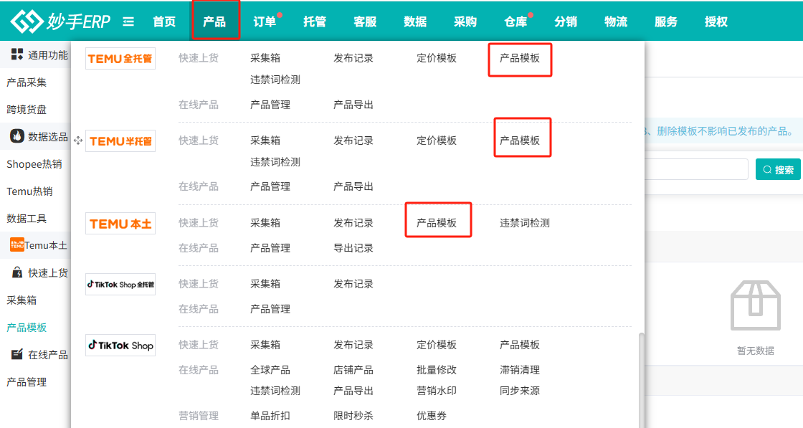Click the 妙手ERP logo
This screenshot has height=428, width=803.
coord(60,21)
